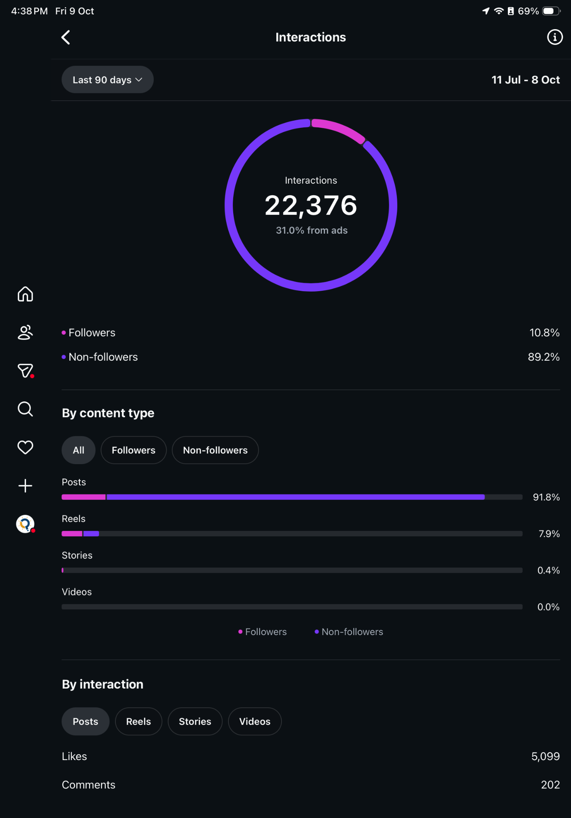Screen dimensions: 571x818
Task: Tap the location arrow in status bar
Action: click(x=486, y=11)
